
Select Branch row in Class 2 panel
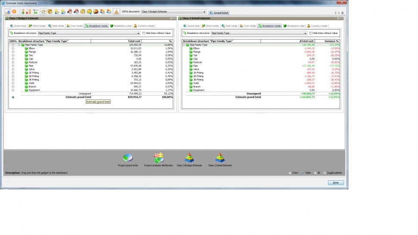click(x=261, y=87)
